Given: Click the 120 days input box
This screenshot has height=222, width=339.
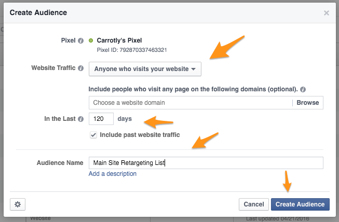Looking at the screenshot, I should click(x=101, y=119).
